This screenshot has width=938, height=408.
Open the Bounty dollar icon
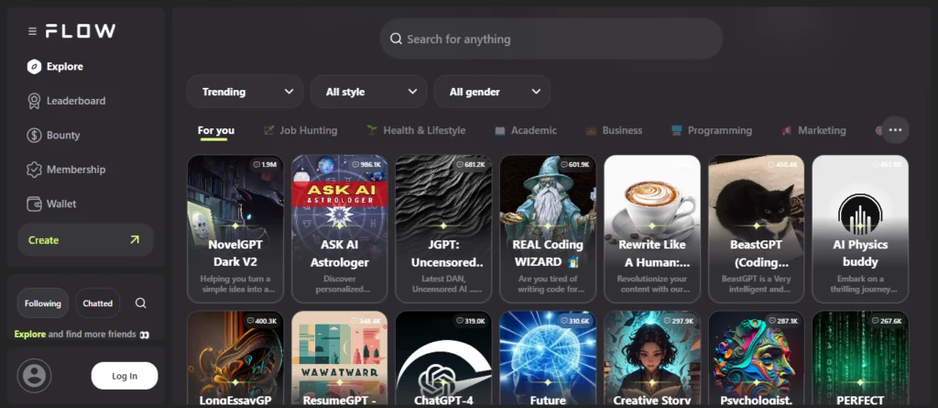coord(34,136)
